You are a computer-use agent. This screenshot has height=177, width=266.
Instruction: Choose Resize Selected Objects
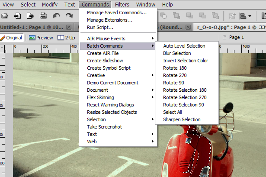pyautogui.click(x=118, y=112)
